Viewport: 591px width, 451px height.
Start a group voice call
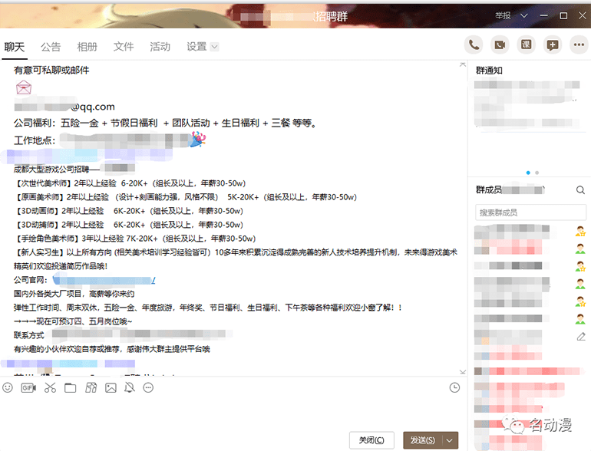tap(474, 45)
